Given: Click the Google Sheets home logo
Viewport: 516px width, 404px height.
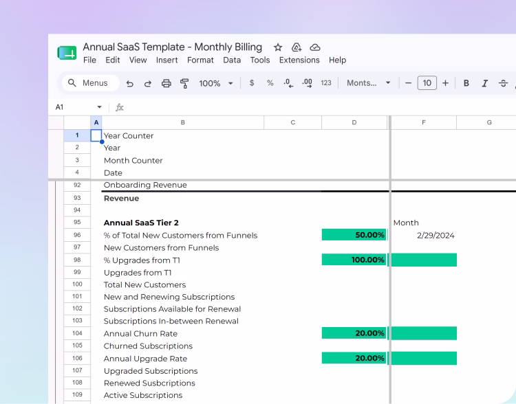Looking at the screenshot, I should point(67,53).
